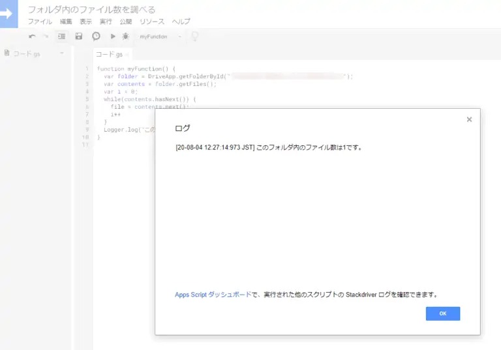This screenshot has height=350, width=501.
Task: Open the リソース menu
Action: click(152, 22)
